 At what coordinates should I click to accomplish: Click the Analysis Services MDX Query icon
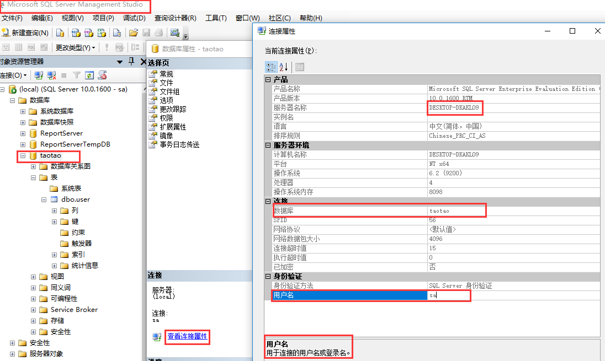[76, 33]
